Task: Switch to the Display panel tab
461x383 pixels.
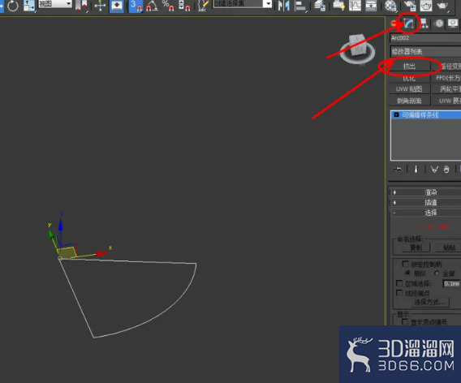Action: pos(453,24)
